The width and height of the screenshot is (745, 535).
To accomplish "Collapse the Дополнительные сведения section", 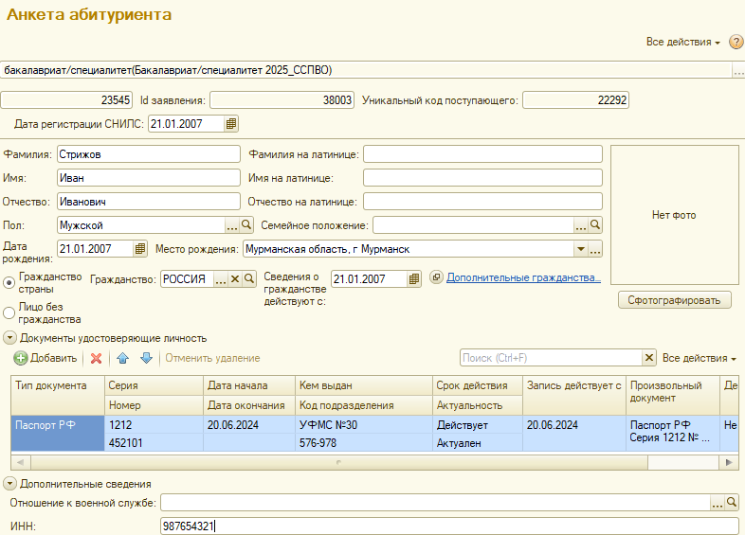I will pyautogui.click(x=9, y=484).
